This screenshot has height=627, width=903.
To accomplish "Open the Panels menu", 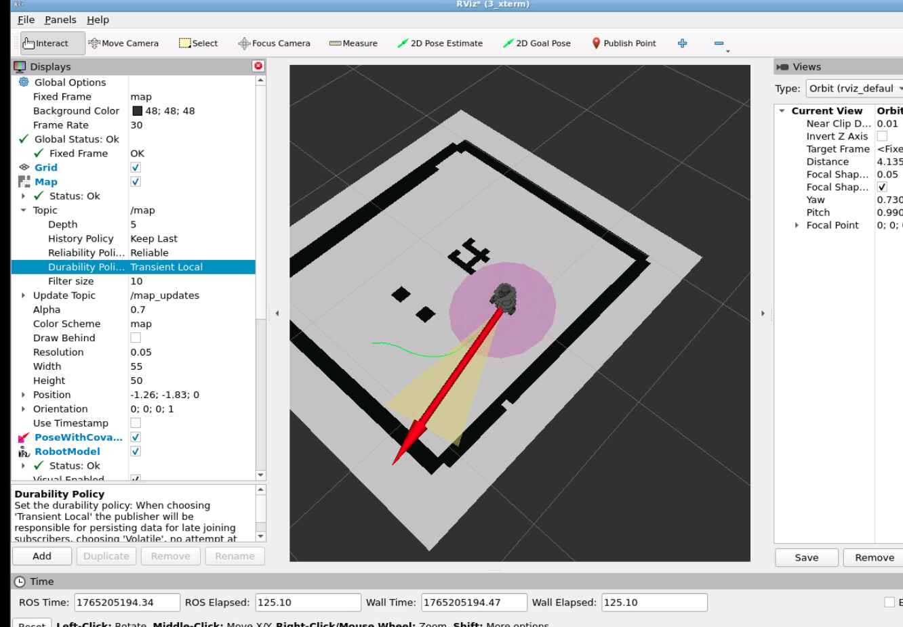I will coord(60,20).
